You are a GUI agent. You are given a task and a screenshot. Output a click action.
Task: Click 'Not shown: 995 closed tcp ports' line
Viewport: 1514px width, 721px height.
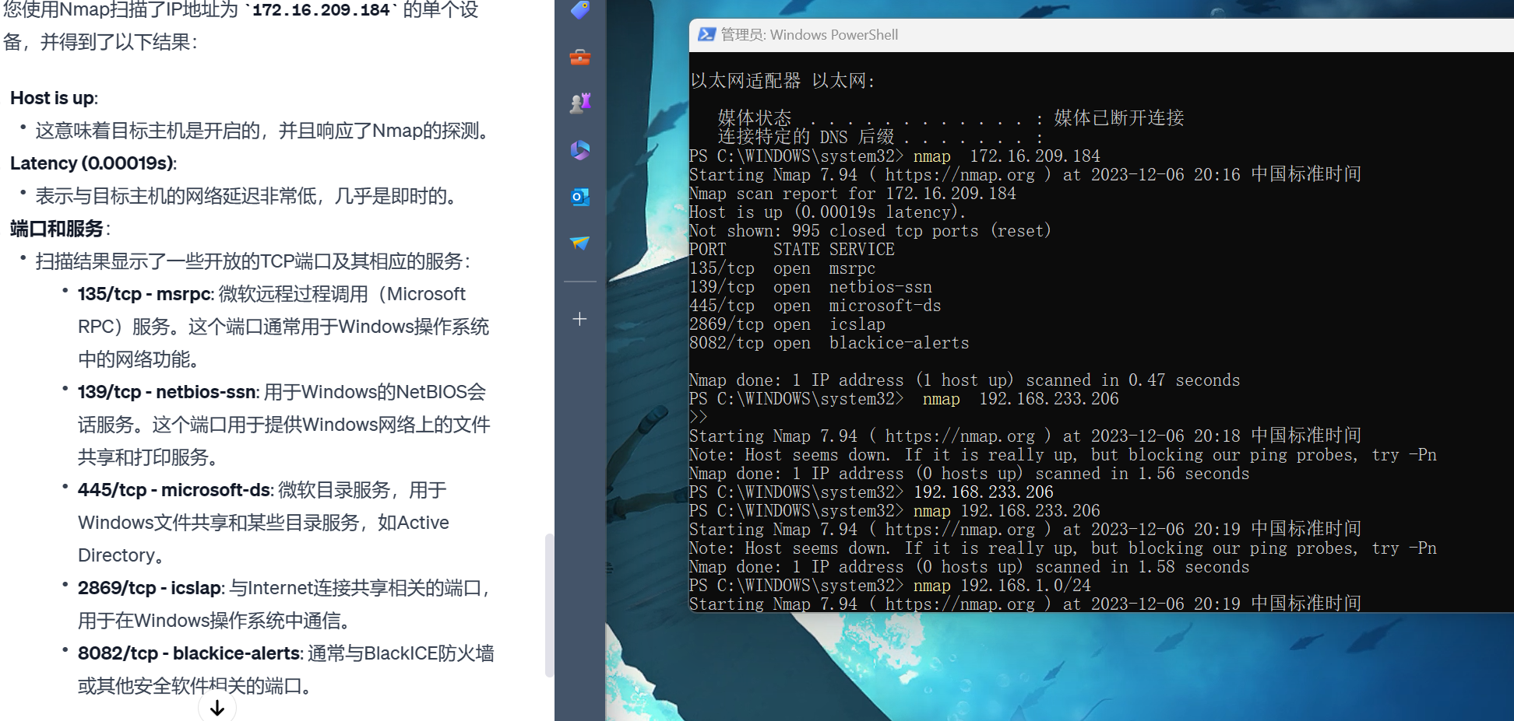click(x=870, y=231)
